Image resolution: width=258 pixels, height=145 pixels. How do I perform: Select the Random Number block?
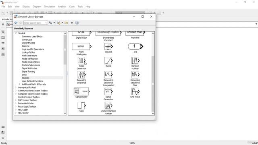point(135,61)
